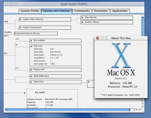Image resolution: width=151 pixels, height=118 pixels.
Task: Expand the Hard drive entry
Action: pyautogui.click(x=31, y=82)
